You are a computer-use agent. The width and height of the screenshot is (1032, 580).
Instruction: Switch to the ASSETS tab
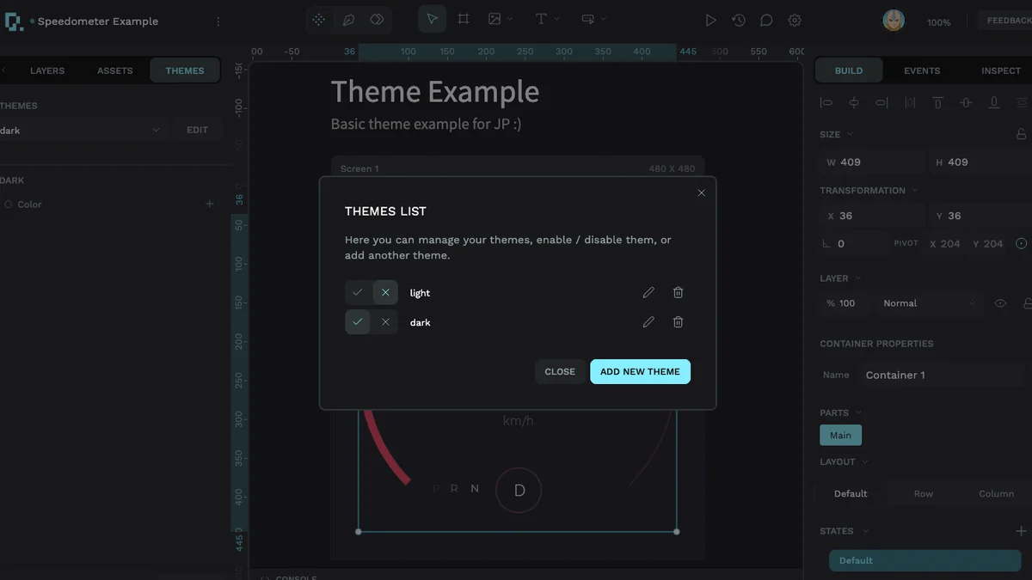tap(115, 70)
